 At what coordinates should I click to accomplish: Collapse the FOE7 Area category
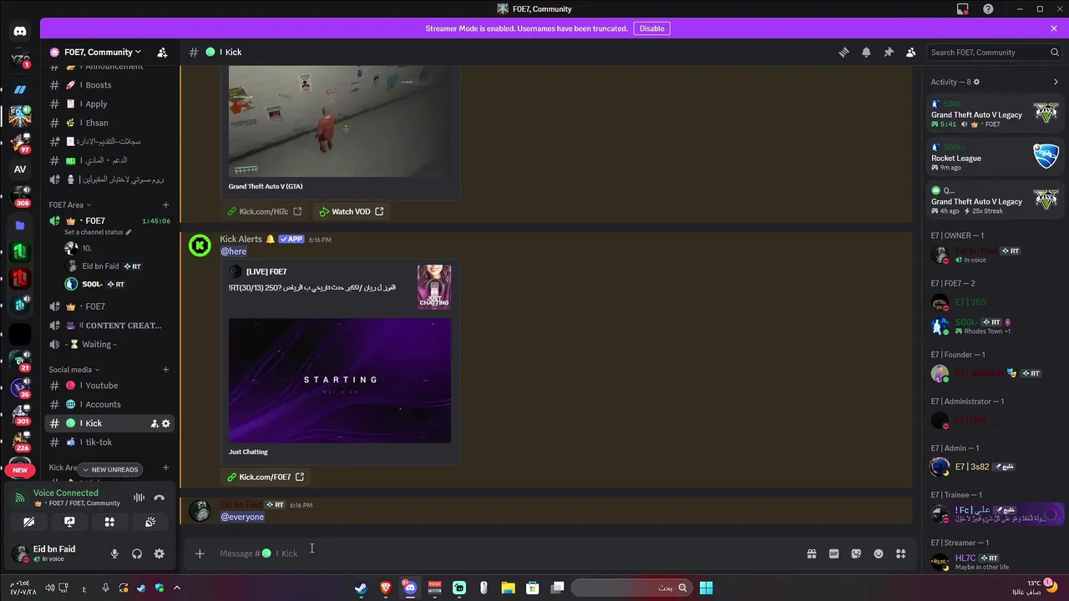point(70,205)
